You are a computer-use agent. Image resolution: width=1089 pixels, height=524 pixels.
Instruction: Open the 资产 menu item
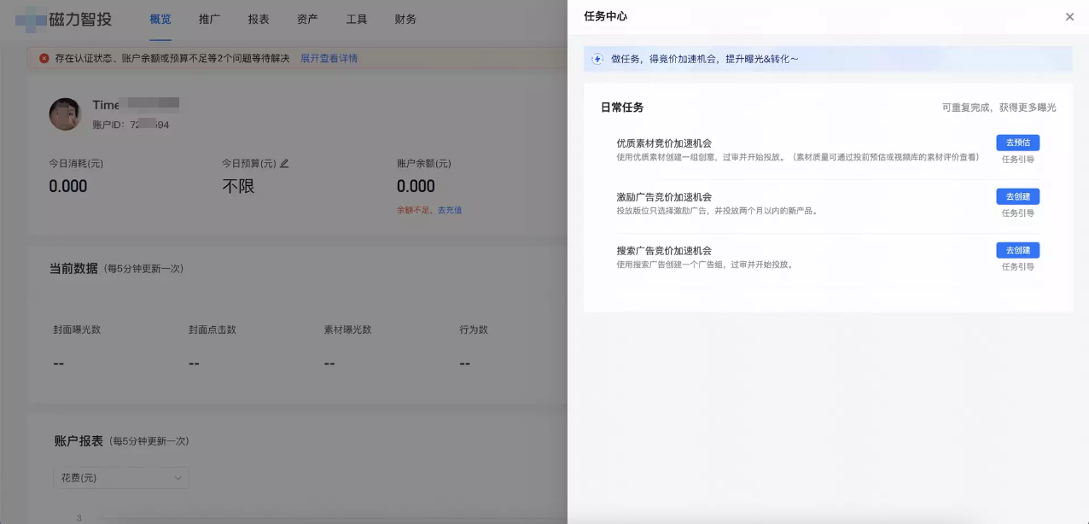pyautogui.click(x=306, y=20)
